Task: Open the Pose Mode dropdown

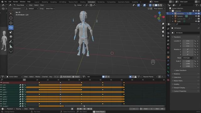Action: (x=20, y=5)
